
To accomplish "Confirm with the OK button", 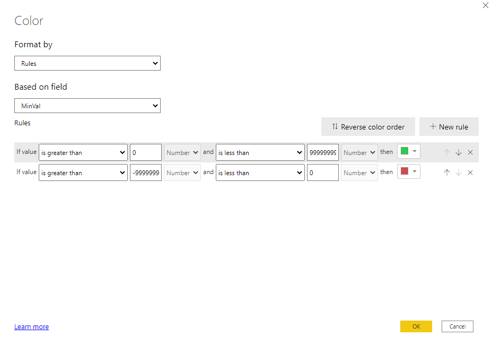I will pyautogui.click(x=416, y=326).
